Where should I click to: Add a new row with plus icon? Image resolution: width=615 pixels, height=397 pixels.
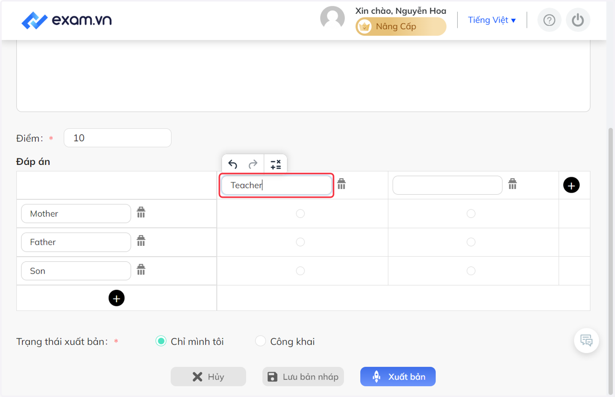click(116, 298)
